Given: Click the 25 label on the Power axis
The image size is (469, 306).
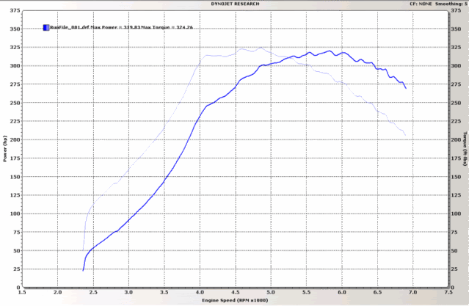Looking at the screenshot, I should coord(17,269).
